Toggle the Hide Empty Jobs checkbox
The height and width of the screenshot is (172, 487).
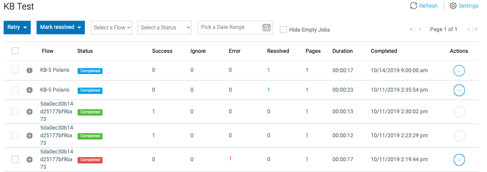(283, 29)
